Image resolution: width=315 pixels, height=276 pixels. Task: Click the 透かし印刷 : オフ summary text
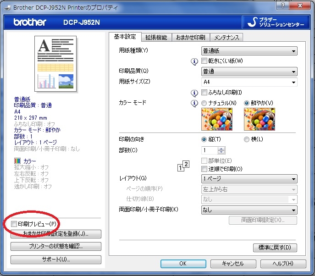[33, 187]
